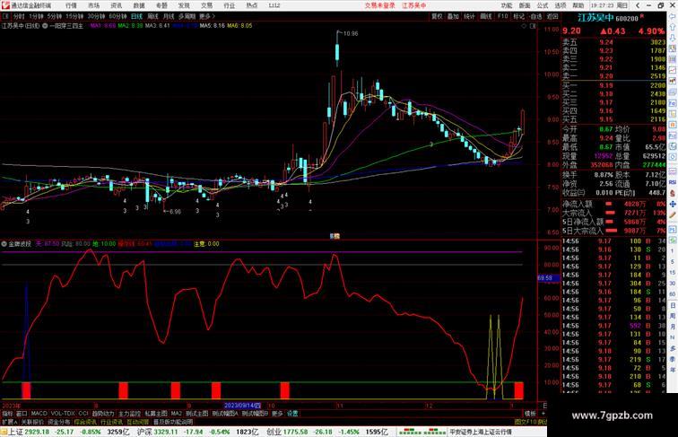The width and height of the screenshot is (678, 437).
Task: Open the 指标 indicator tab
Action: point(7,414)
